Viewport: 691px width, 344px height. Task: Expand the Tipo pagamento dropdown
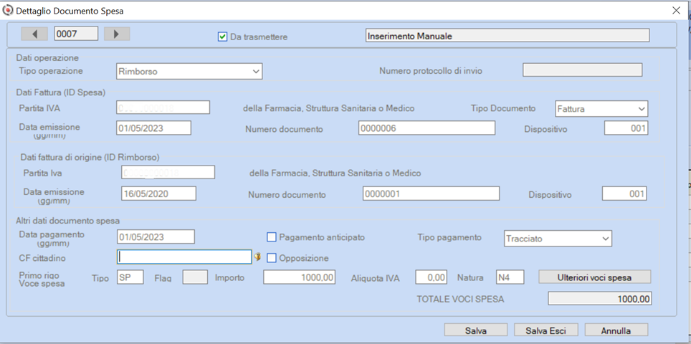point(558,239)
